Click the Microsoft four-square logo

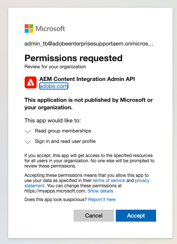point(29,28)
